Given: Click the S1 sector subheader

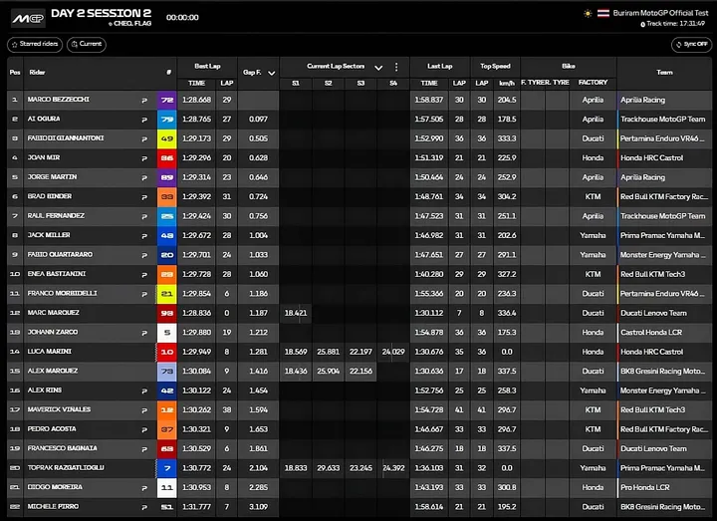Looking at the screenshot, I should pyautogui.click(x=296, y=84).
